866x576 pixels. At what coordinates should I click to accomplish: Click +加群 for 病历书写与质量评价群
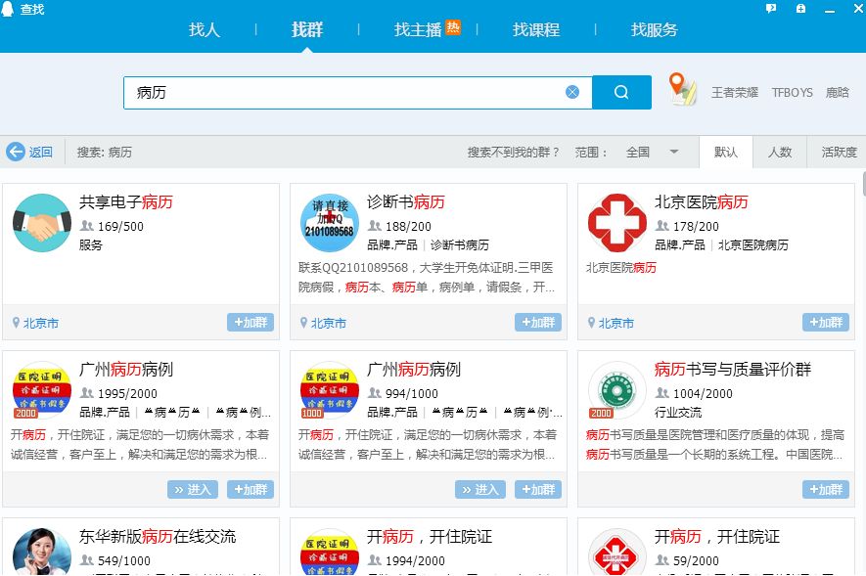coord(826,489)
